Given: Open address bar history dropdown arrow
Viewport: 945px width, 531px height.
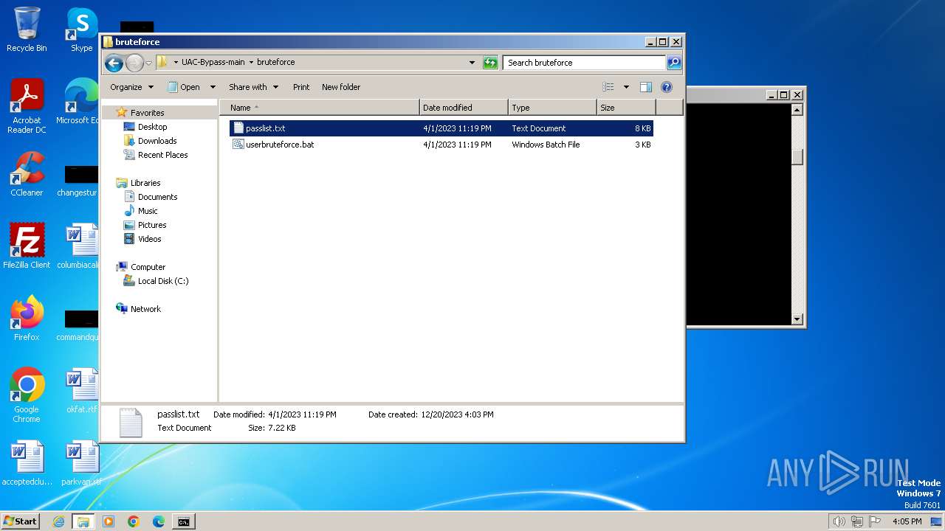Looking at the screenshot, I should coord(472,63).
